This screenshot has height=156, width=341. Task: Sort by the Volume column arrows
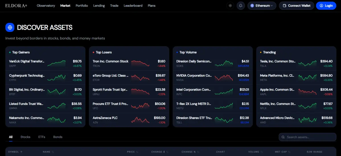(x=262, y=152)
